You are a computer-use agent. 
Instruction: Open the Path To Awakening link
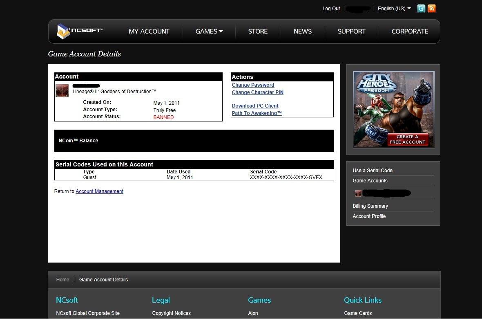257,113
